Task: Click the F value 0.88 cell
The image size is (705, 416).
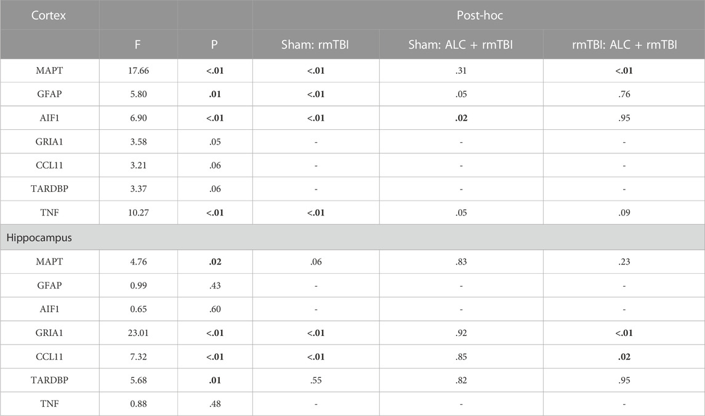Action: click(139, 404)
